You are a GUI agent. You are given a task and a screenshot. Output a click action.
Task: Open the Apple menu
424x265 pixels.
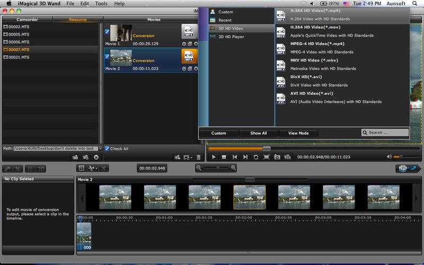click(x=9, y=4)
